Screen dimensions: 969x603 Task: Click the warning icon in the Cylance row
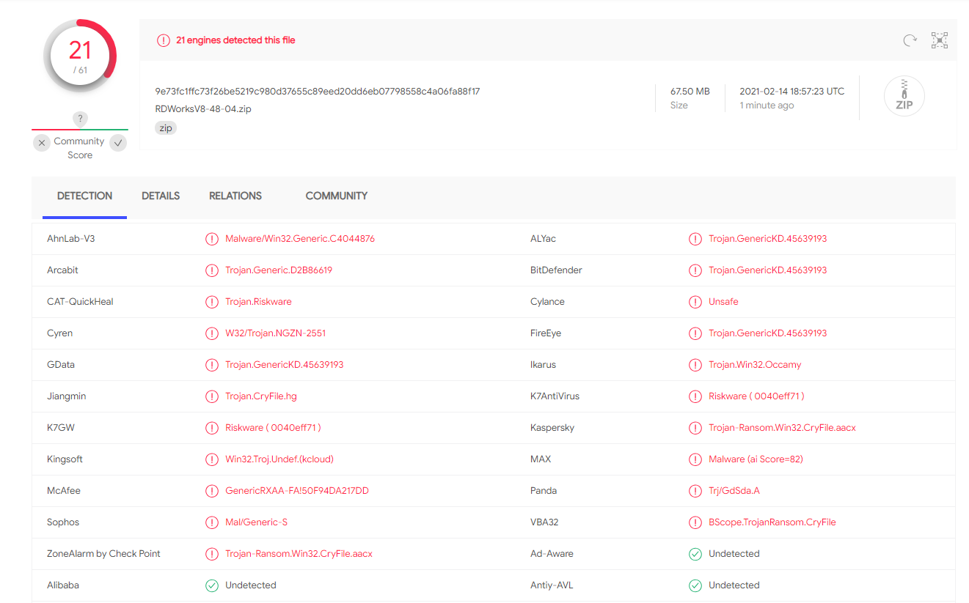(x=695, y=302)
